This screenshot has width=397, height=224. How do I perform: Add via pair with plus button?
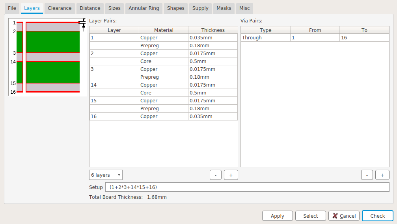[x=382, y=175]
